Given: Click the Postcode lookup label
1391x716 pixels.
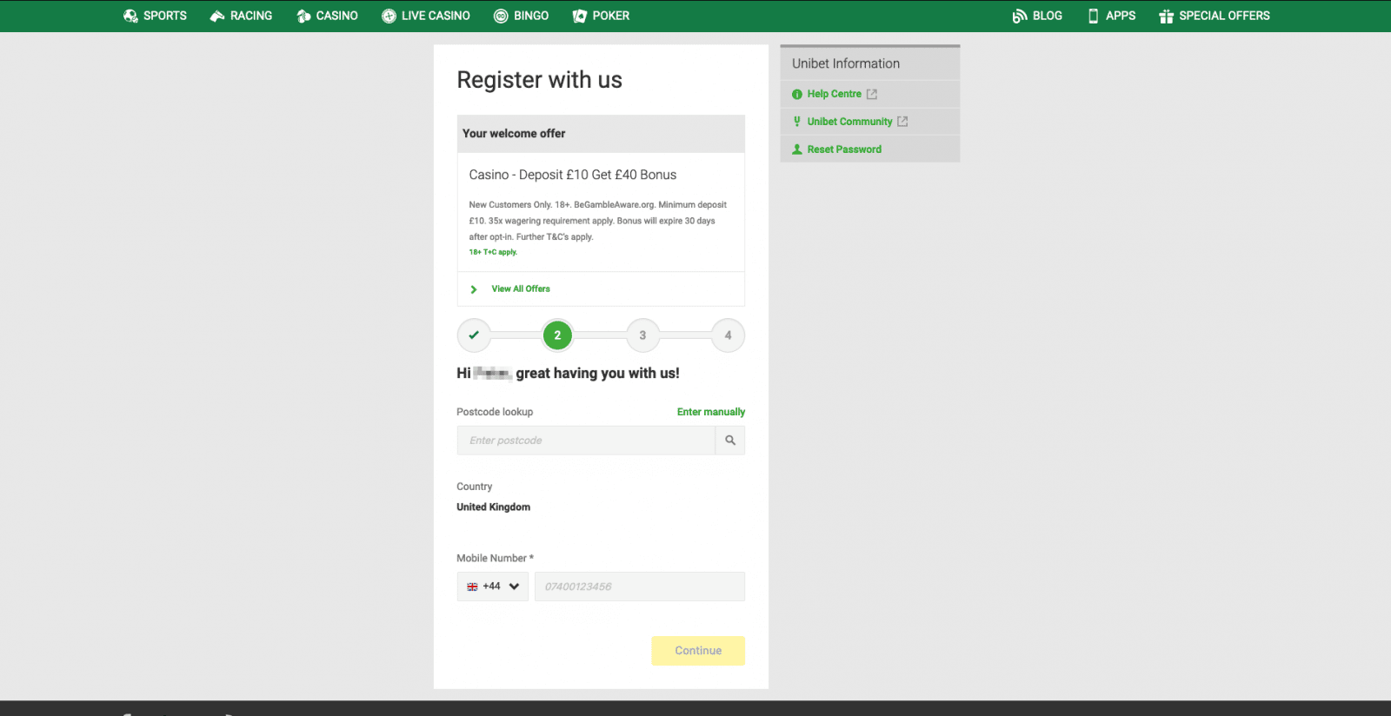Looking at the screenshot, I should click(x=495, y=412).
